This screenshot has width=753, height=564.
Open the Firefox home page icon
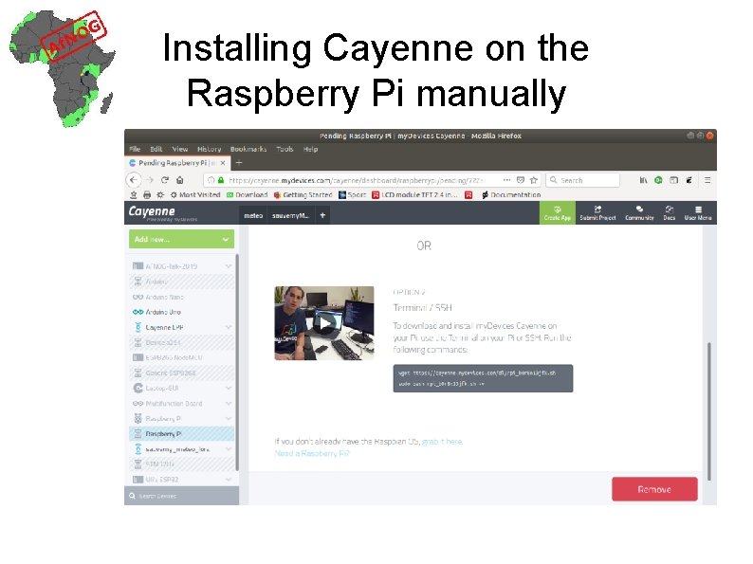pos(179,180)
